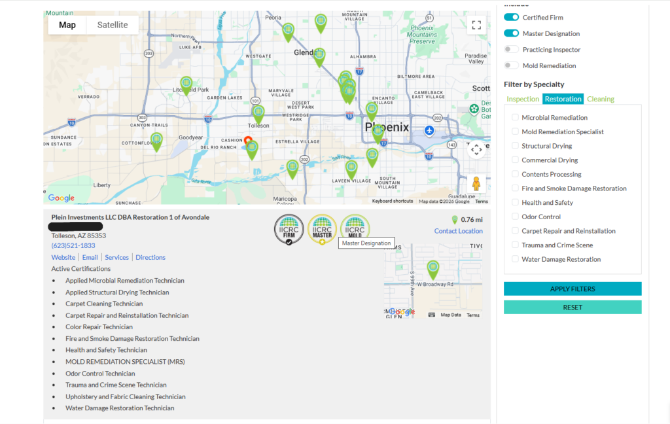Click the green pin near Peoria

pyautogui.click(x=289, y=31)
